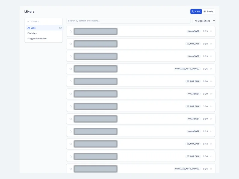The image size is (239, 179).
Task: Star the 0:36 DO_NOT_CALL call
Action: [71, 156]
